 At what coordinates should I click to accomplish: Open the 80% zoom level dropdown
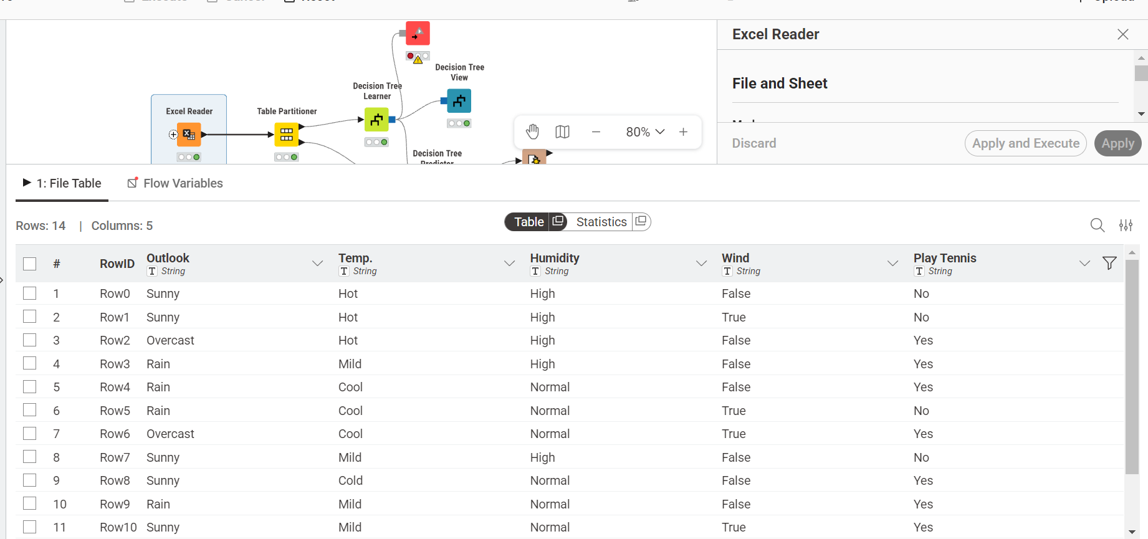tap(646, 132)
